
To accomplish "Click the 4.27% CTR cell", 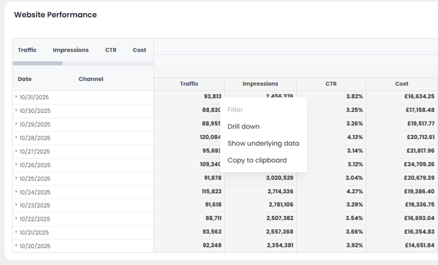I will pos(354,192).
